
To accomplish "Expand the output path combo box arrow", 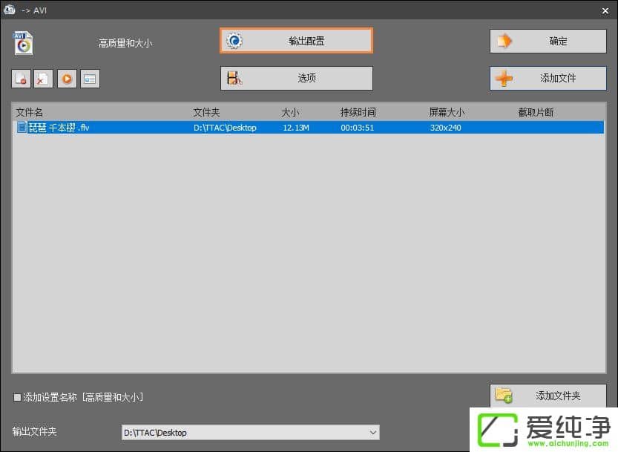I will [x=371, y=432].
